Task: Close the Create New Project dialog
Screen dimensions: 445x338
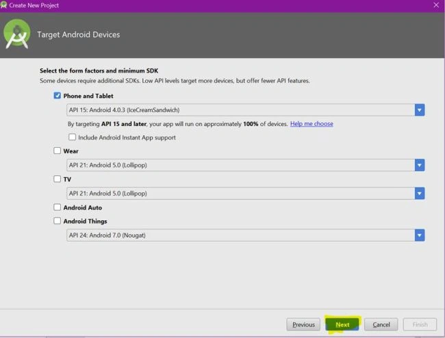Action: [436, 5]
